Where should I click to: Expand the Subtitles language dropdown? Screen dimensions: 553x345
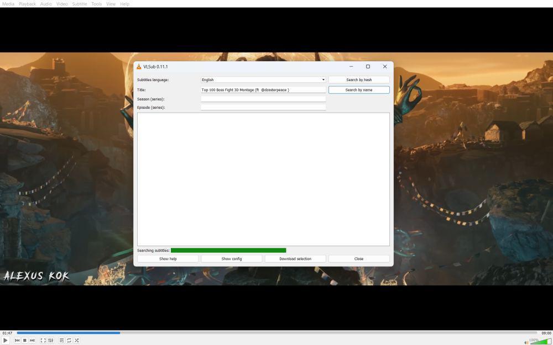click(x=263, y=80)
